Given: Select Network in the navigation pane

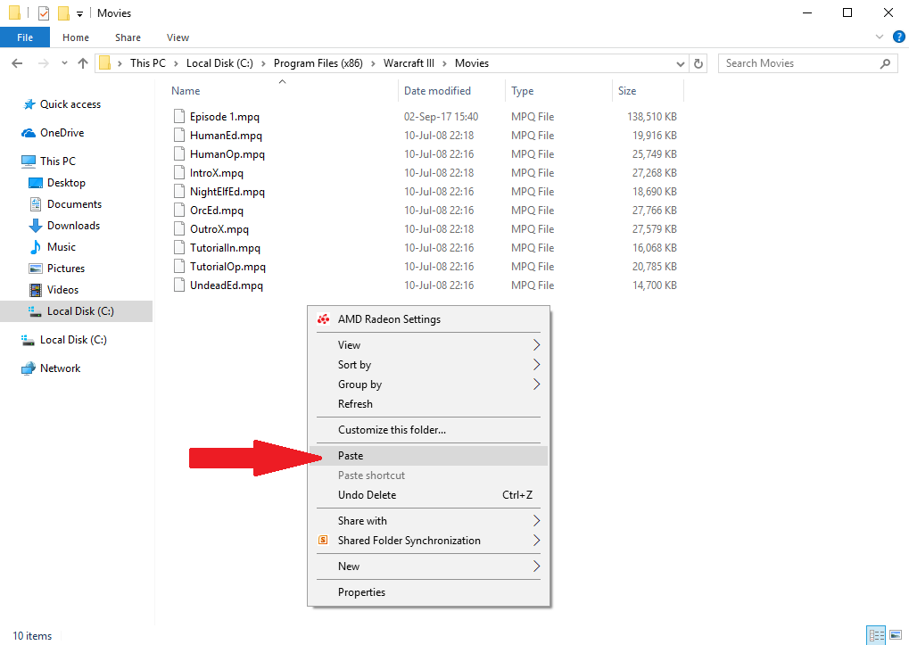Looking at the screenshot, I should click(x=61, y=368).
